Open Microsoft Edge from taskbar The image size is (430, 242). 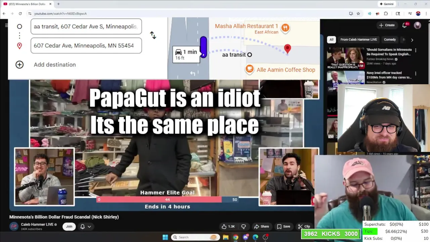coord(255,237)
